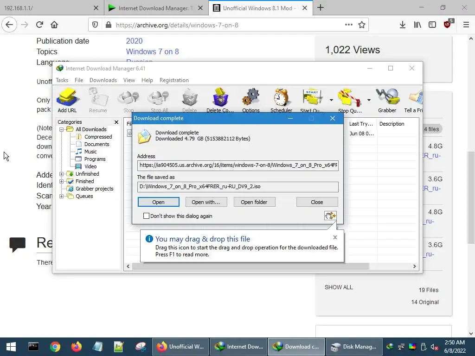475x356 pixels.
Task: Click the Start Queue toolbar icon
Action: tap(312, 100)
